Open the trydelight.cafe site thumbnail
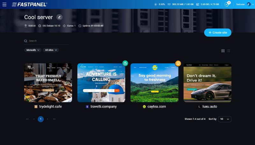This screenshot has width=255, height=145. tap(48, 83)
